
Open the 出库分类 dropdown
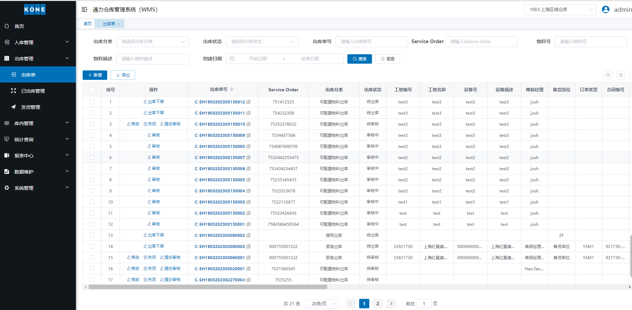(152, 42)
